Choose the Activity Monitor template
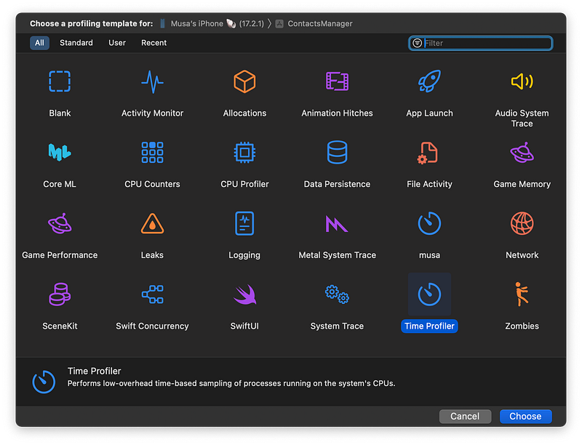 [152, 81]
